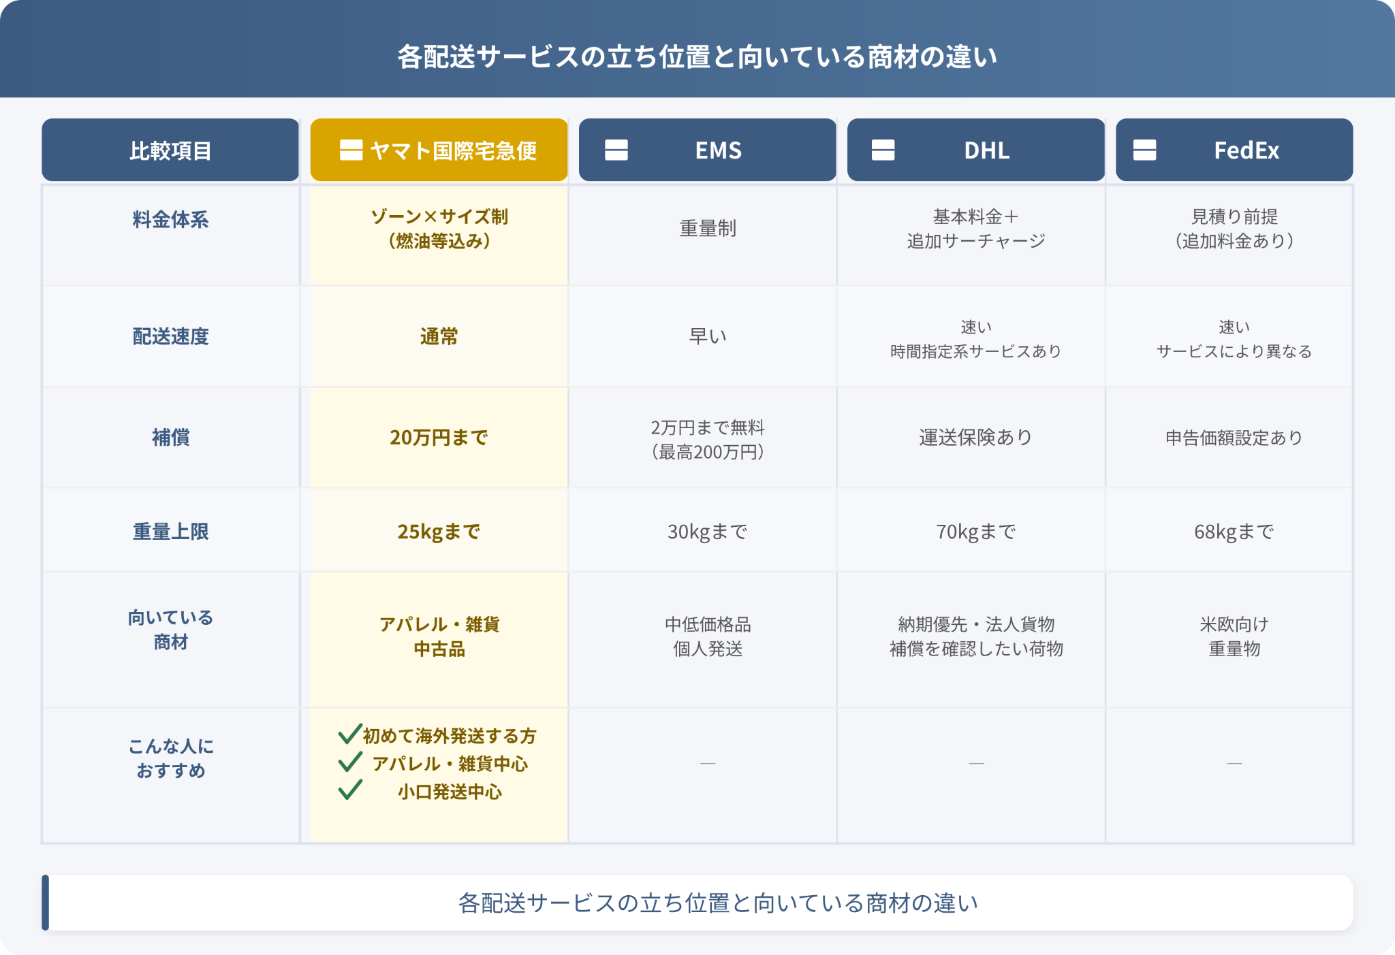
Task: Select the 補償 row label
Action: [x=170, y=437]
